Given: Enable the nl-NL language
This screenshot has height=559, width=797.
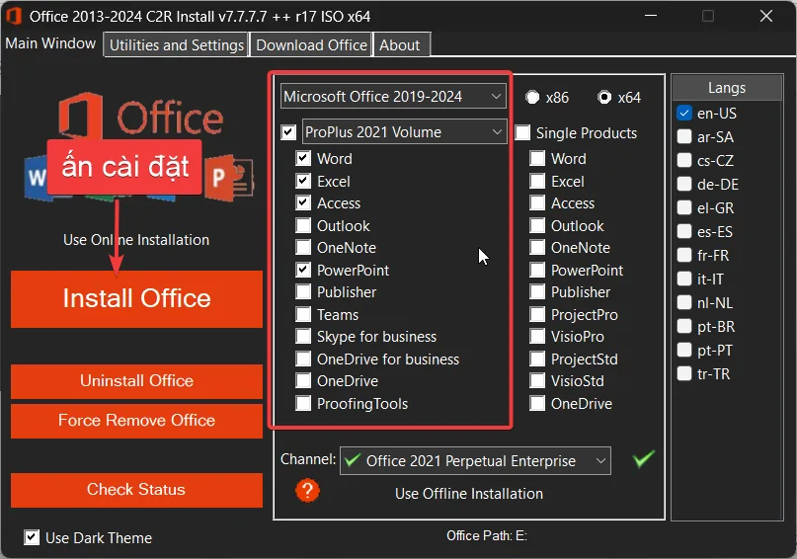Looking at the screenshot, I should coord(684,302).
